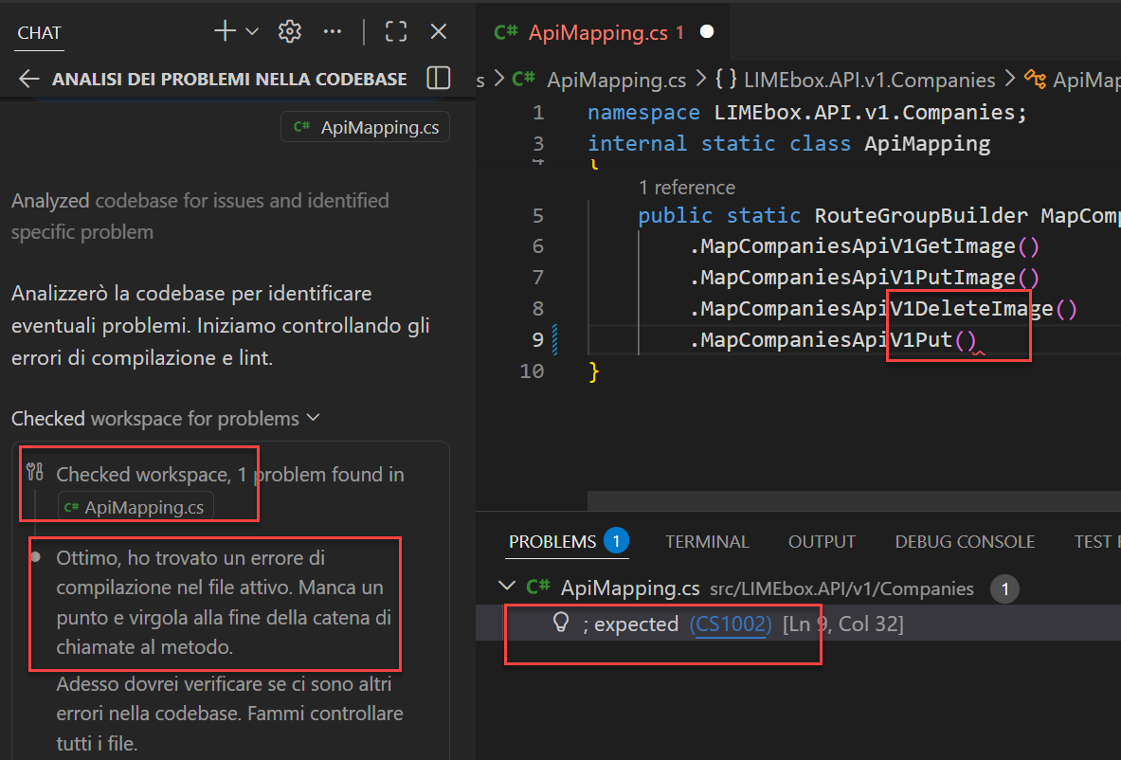Switch to the TERMINAL tab

click(x=707, y=541)
